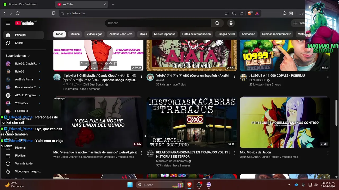The width and height of the screenshot is (339, 190).
Task: Open more options for Música de Japón mix
Action: [x=328, y=153]
